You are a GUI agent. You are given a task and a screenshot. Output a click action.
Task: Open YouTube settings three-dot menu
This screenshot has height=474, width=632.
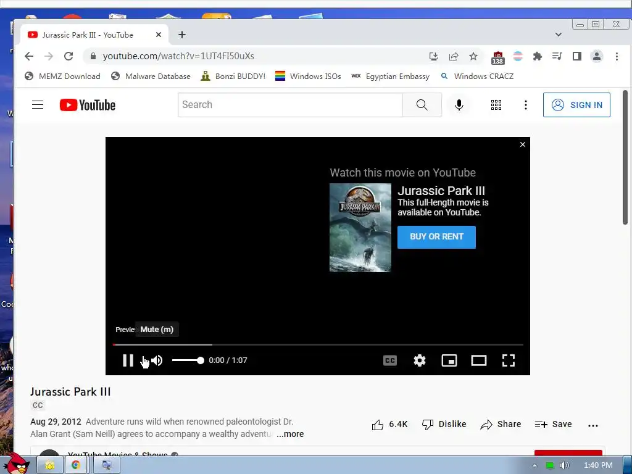pyautogui.click(x=526, y=105)
